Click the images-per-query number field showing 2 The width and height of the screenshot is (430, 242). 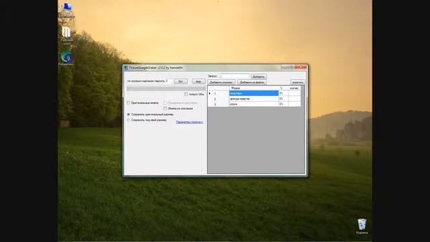click(x=169, y=81)
